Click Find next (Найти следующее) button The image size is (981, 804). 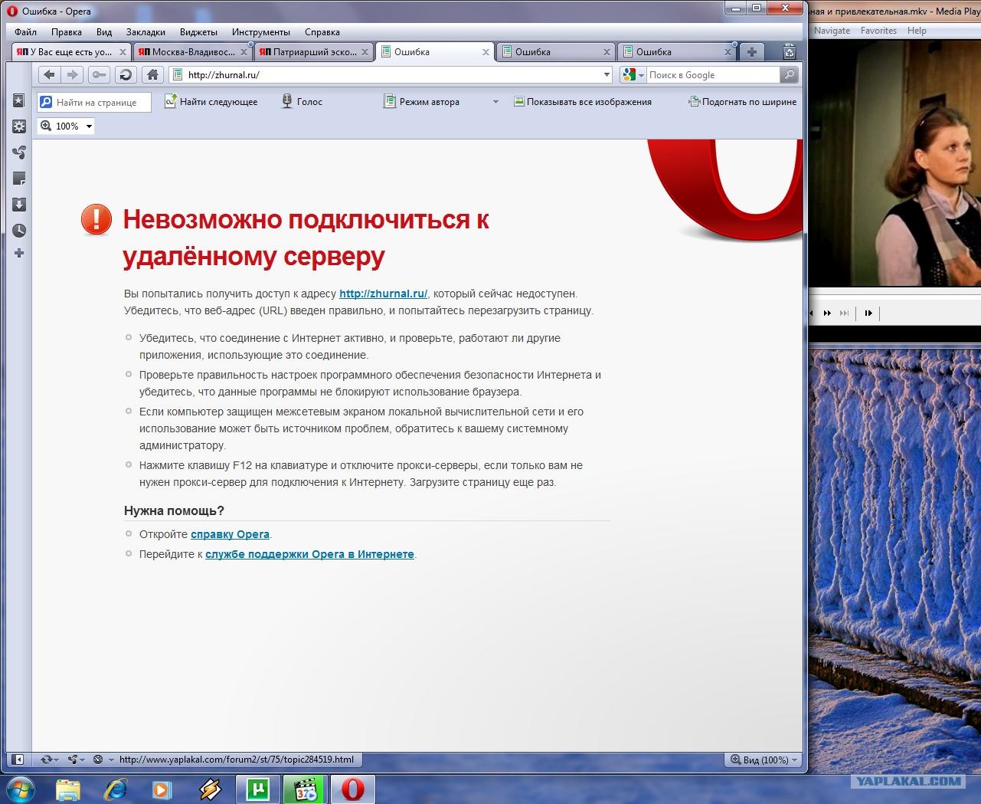211,101
